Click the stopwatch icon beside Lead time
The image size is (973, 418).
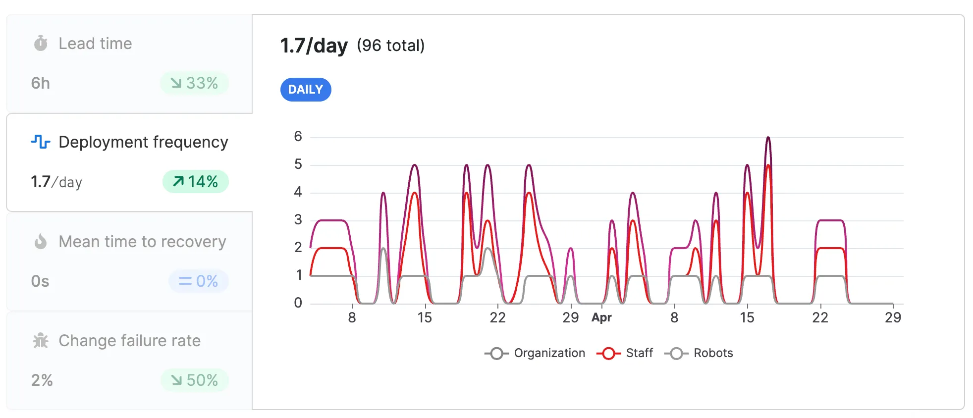[x=41, y=44]
